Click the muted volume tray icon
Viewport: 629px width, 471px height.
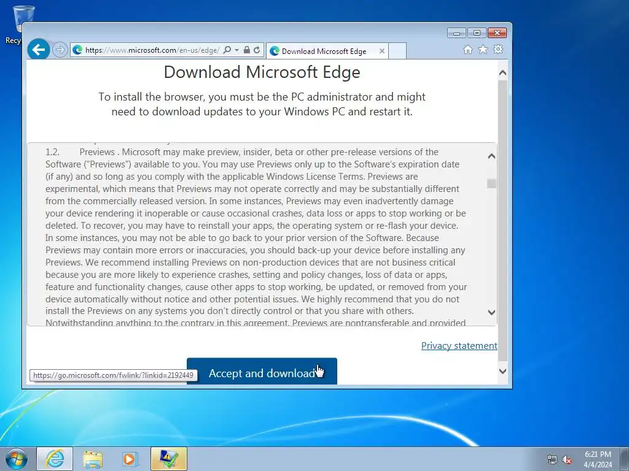[567, 460]
